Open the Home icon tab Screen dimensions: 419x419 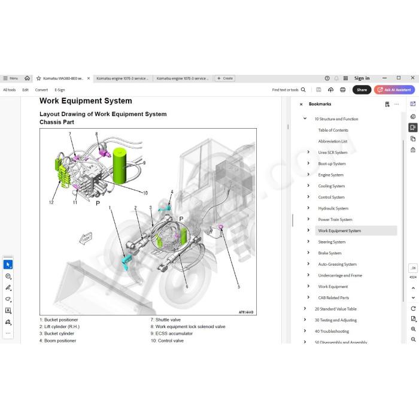coord(27,78)
